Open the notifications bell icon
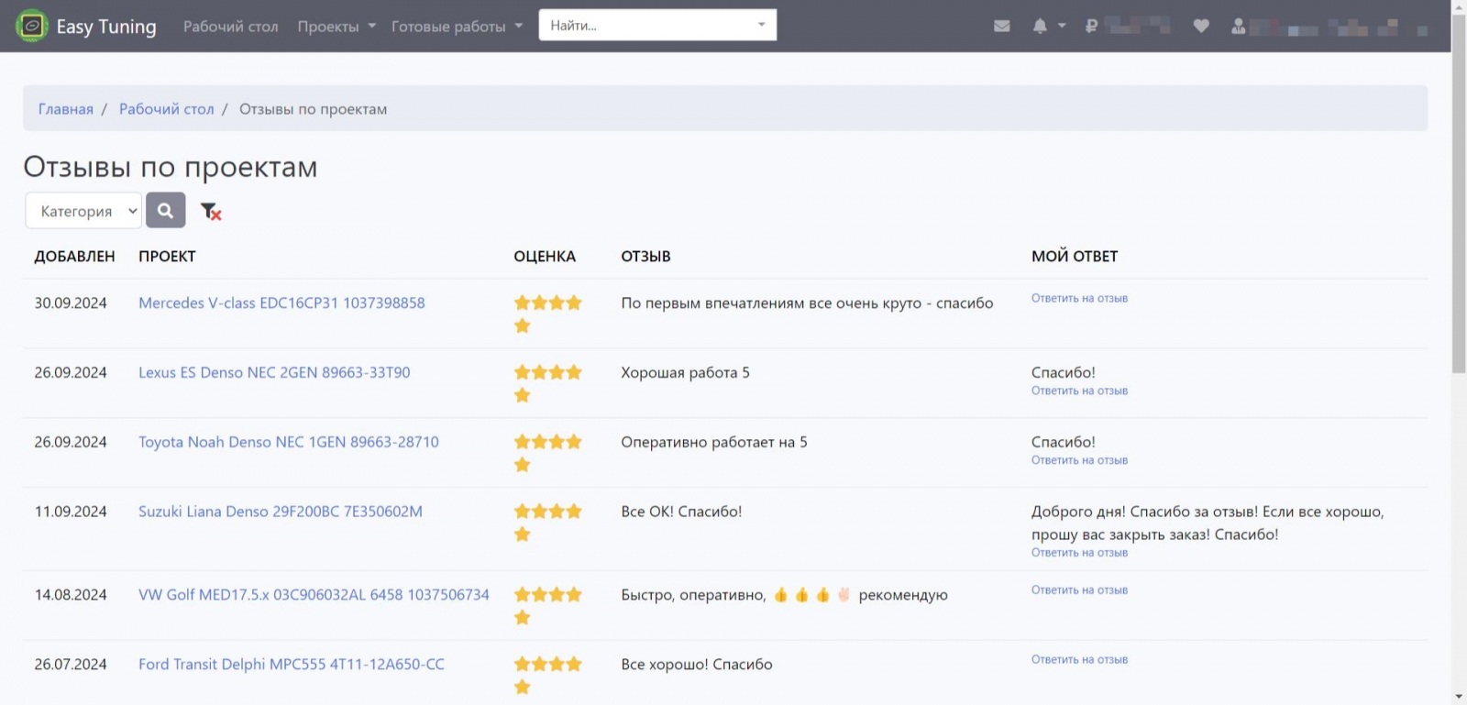 (x=1040, y=26)
